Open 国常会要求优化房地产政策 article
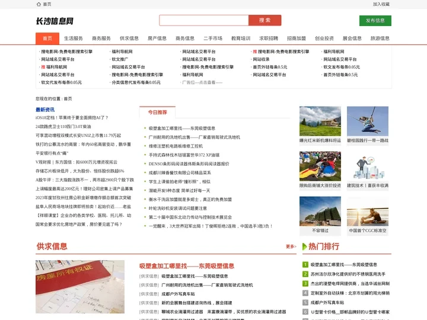Image resolution: width=427 pixels, height=320 pixels. click(79, 225)
